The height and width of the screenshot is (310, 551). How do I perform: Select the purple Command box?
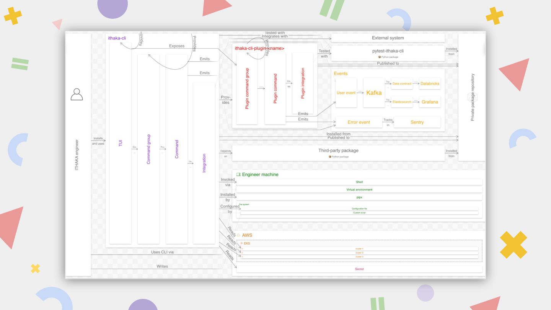[177, 149]
